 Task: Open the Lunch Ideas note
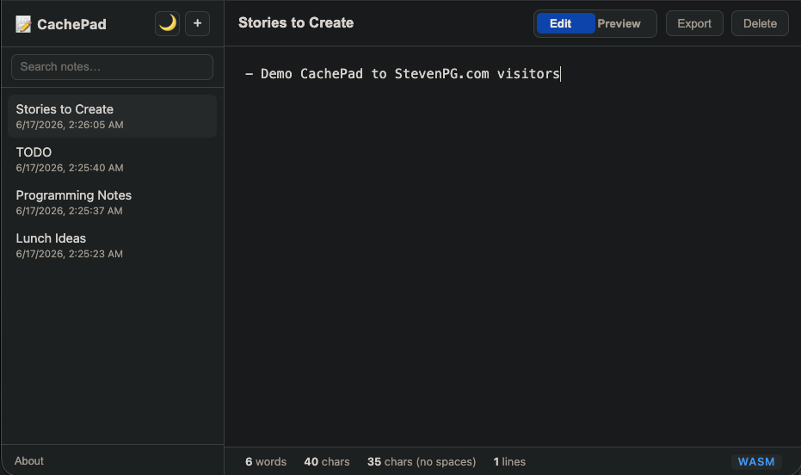click(112, 245)
